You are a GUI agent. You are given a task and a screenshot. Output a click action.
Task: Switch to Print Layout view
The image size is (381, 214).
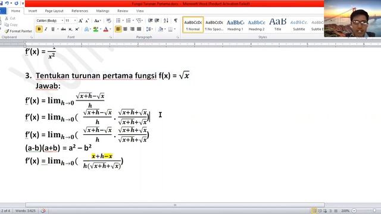pyautogui.click(x=314, y=210)
